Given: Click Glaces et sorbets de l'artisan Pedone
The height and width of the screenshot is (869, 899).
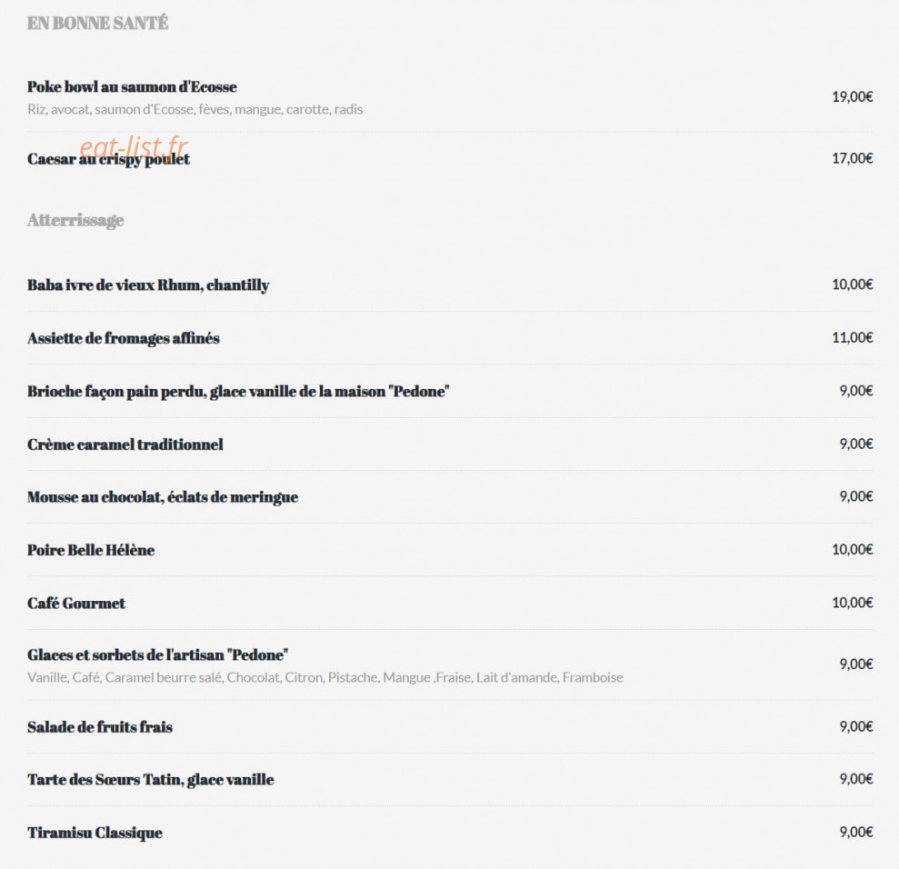Looking at the screenshot, I should coord(157,654).
